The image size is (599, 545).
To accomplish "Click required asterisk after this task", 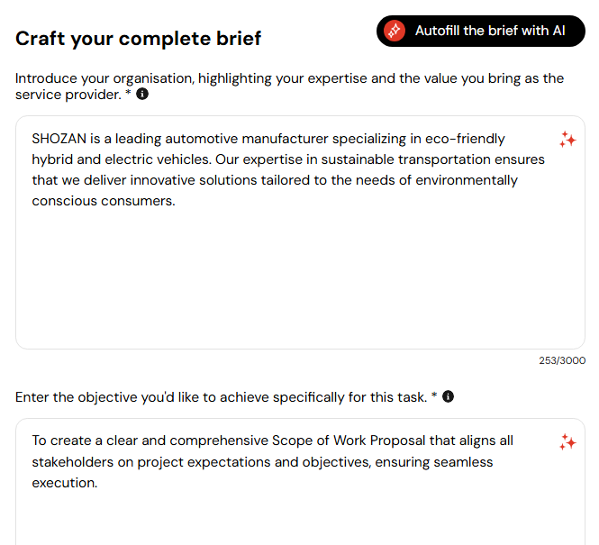I will pyautogui.click(x=434, y=395).
